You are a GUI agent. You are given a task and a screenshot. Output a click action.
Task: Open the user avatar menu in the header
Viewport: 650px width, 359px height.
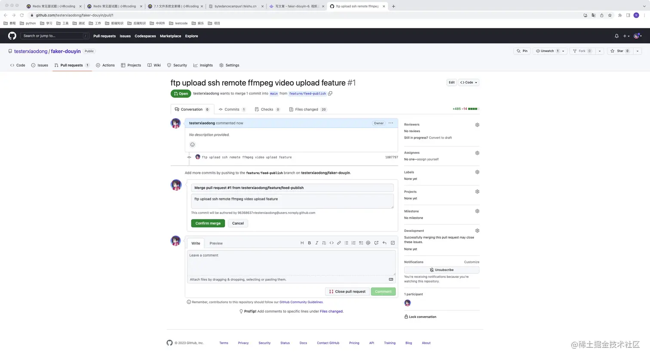638,36
